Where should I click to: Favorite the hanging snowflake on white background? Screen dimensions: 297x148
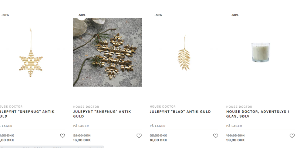point(63,136)
